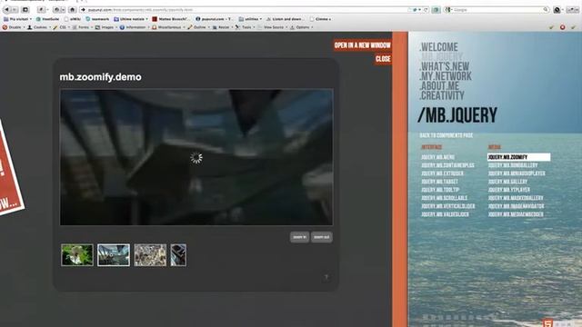Open the utilities bookmark folder
This screenshot has height=327, width=582.
250,19
